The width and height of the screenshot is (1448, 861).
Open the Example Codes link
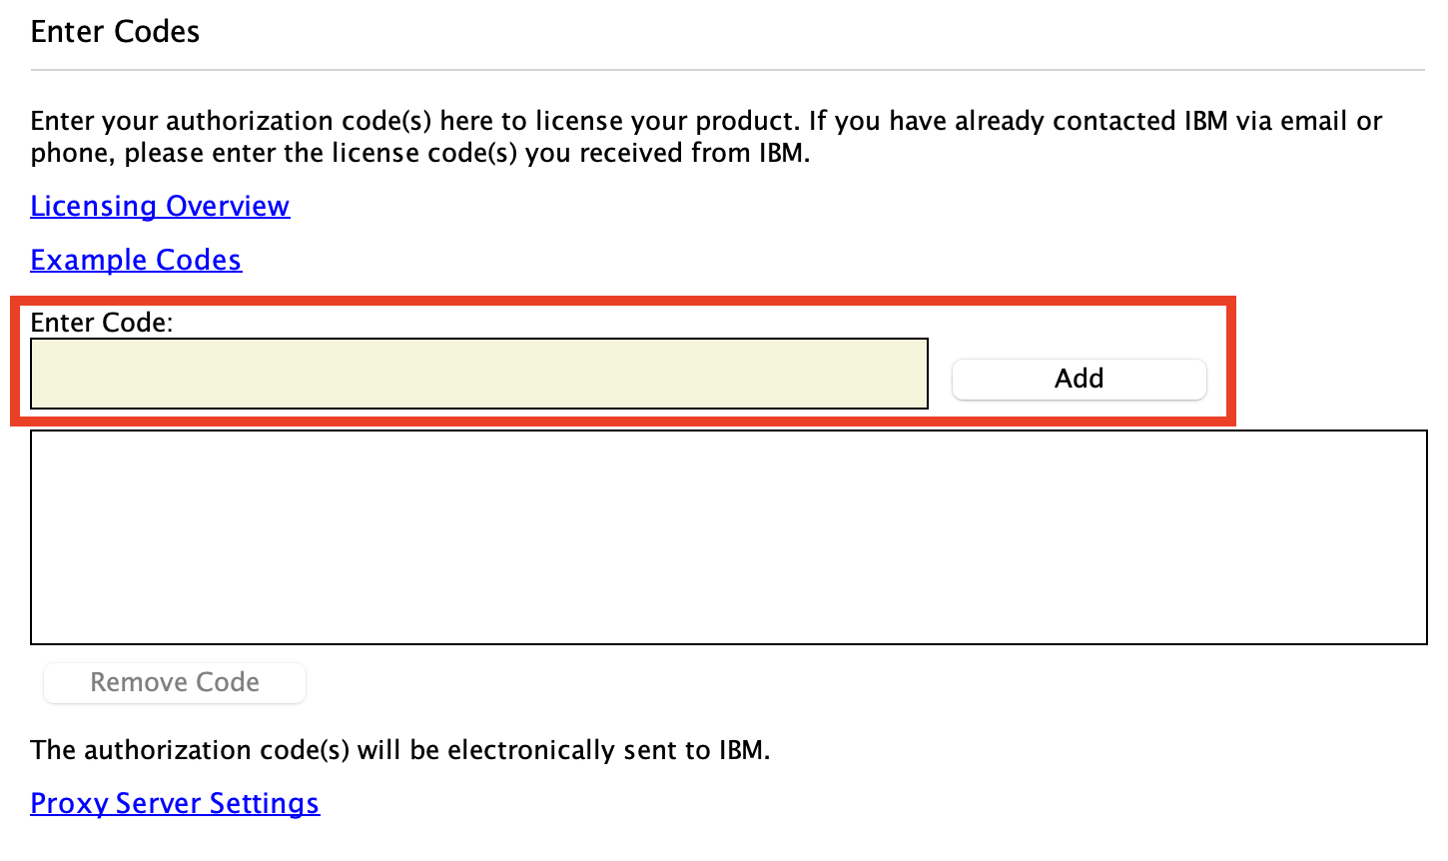[x=136, y=260]
